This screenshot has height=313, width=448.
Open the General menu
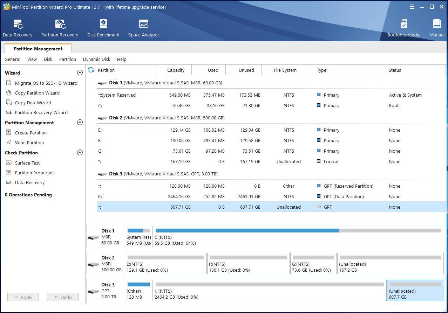tap(13, 59)
